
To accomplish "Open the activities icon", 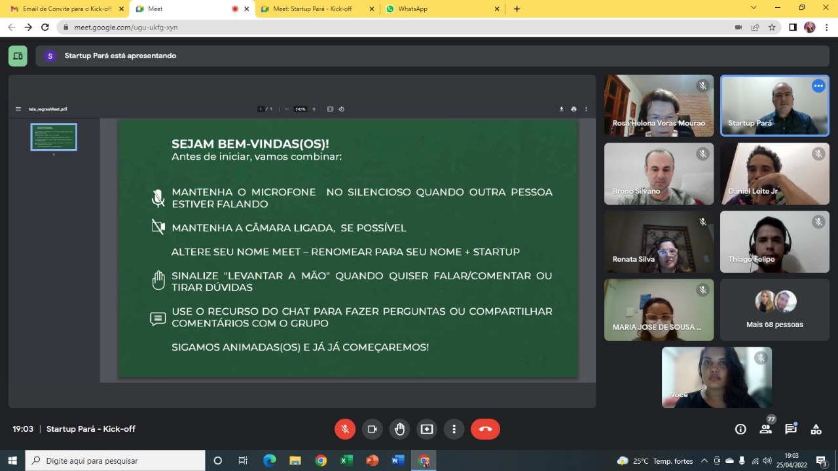I will click(x=816, y=429).
